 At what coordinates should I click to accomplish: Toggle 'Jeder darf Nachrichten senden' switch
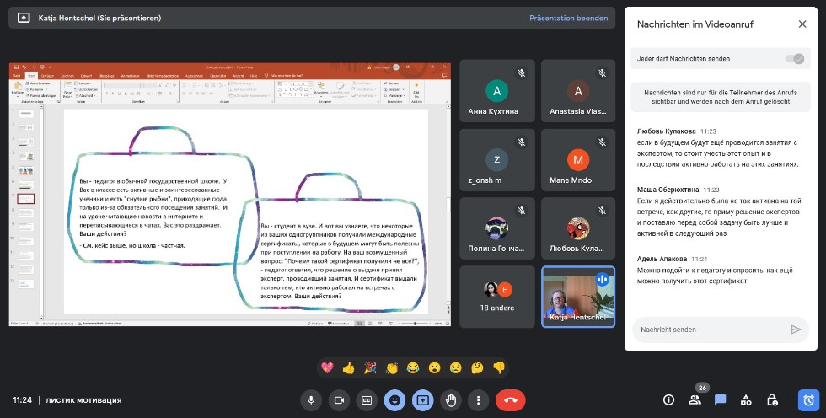tap(794, 58)
